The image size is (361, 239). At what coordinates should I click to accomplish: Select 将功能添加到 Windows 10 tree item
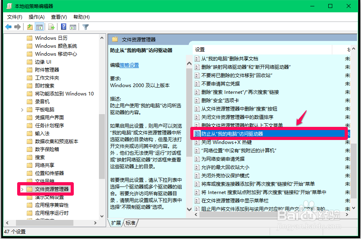click(x=64, y=94)
